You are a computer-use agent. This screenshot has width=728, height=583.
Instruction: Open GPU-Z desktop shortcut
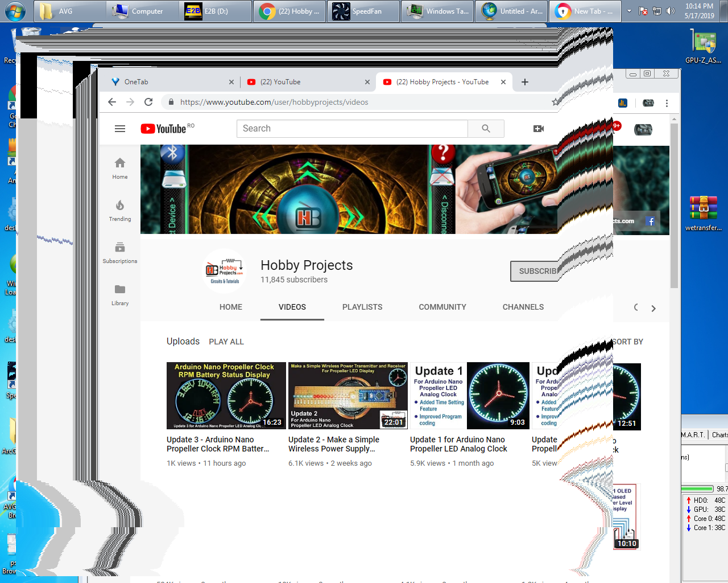[x=704, y=47]
